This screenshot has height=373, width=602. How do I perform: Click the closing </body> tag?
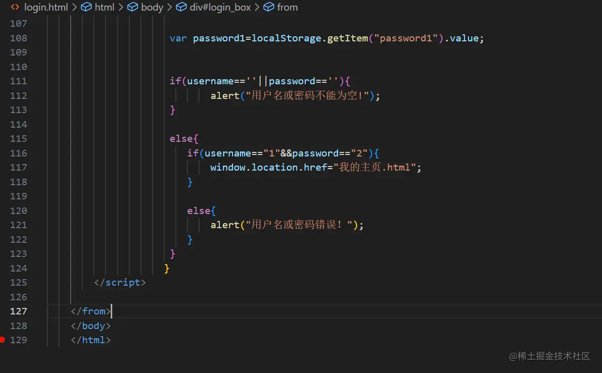[90, 326]
